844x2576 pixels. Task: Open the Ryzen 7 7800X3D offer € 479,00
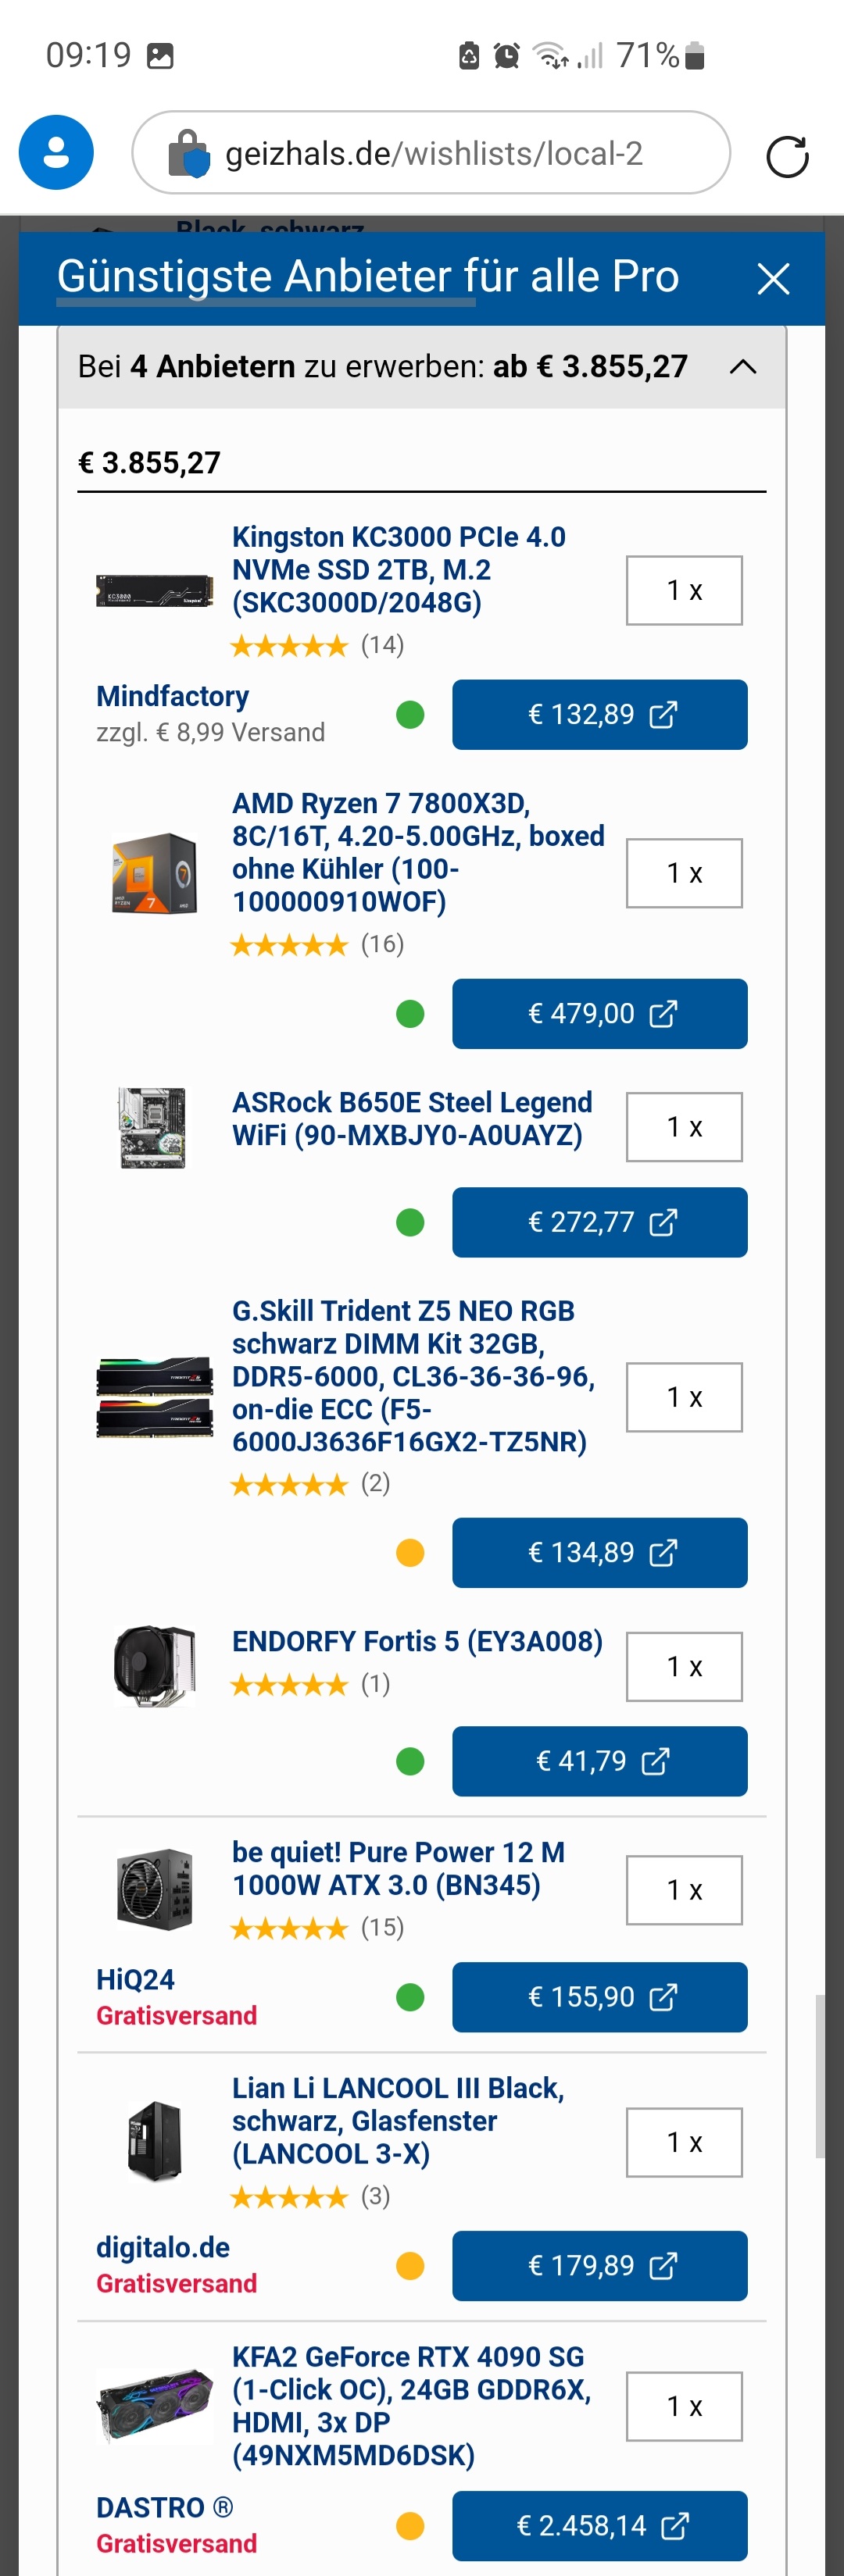(599, 1014)
